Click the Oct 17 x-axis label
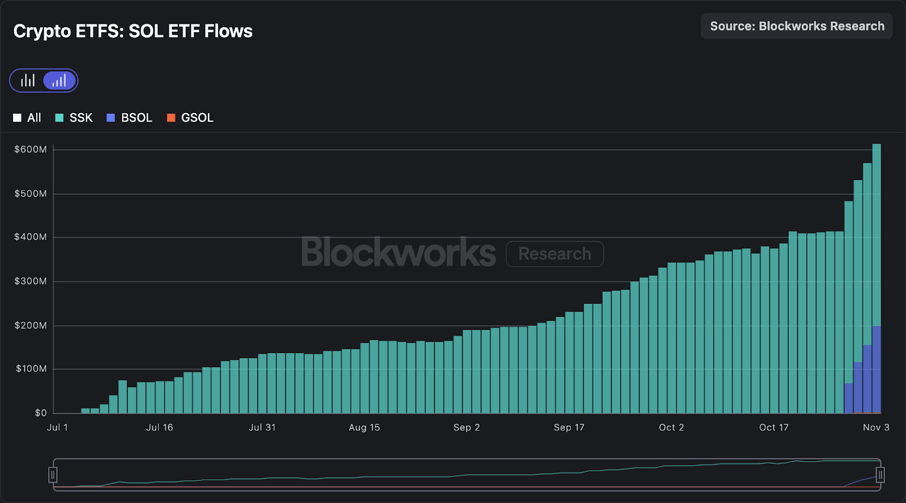Viewport: 906px width, 503px height. pyautogui.click(x=774, y=428)
